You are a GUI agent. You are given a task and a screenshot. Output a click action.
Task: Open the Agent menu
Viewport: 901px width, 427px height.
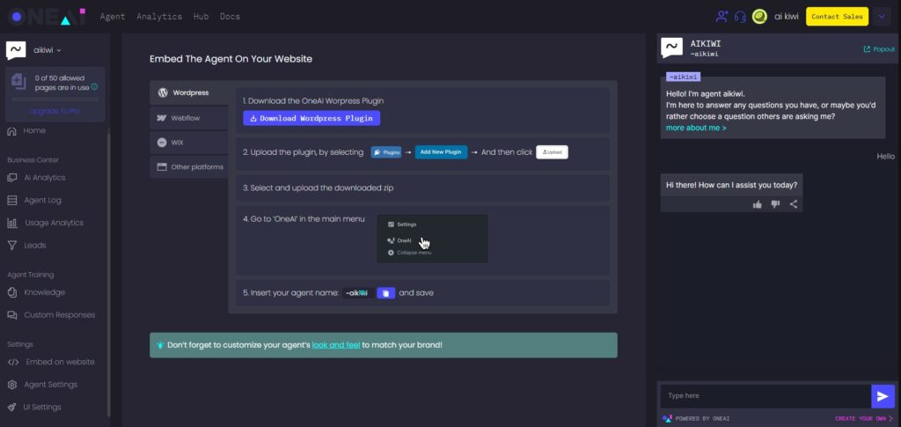(x=112, y=17)
